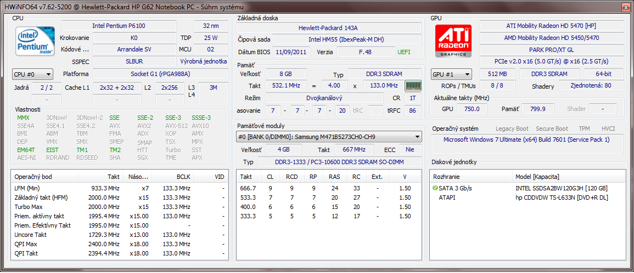This screenshot has height=273, width=634.
Task: Click the Výrobná jednotka button
Action: [203, 61]
